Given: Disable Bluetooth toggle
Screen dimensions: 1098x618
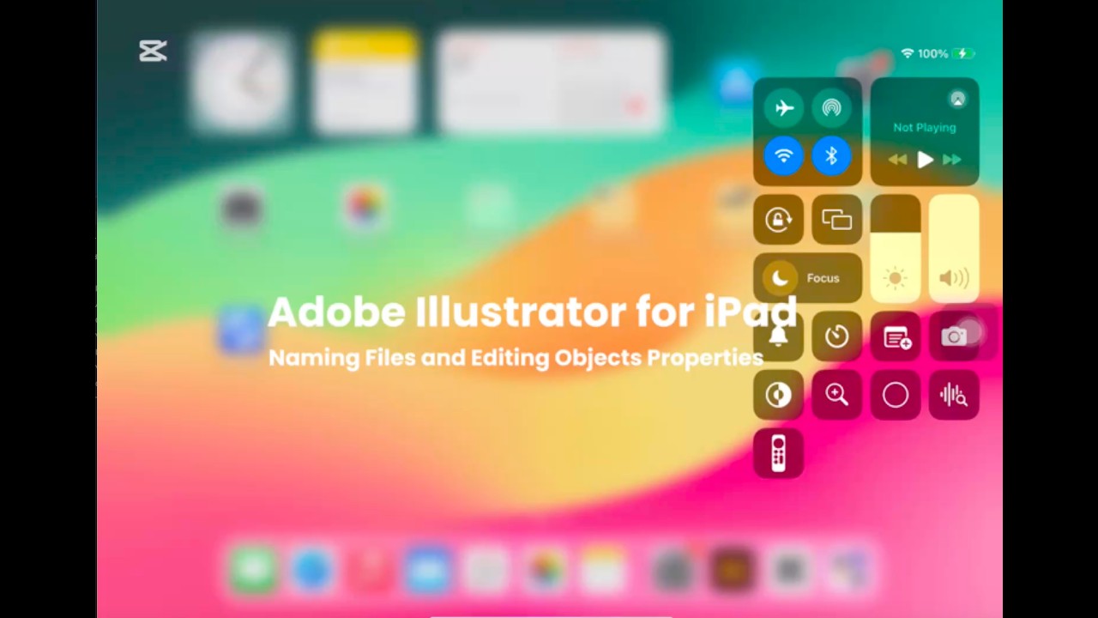Looking at the screenshot, I should (831, 156).
